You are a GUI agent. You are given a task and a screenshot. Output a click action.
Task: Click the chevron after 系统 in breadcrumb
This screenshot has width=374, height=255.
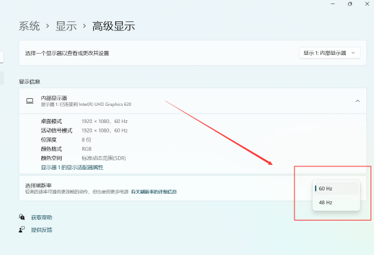tap(48, 26)
